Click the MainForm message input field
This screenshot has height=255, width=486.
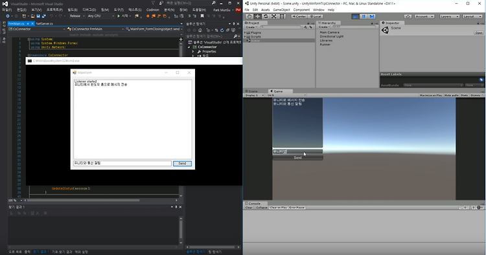(122, 163)
